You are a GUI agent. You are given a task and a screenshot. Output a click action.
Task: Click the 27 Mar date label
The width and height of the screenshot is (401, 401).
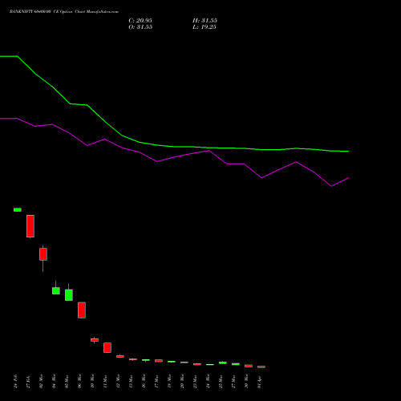[233, 381]
